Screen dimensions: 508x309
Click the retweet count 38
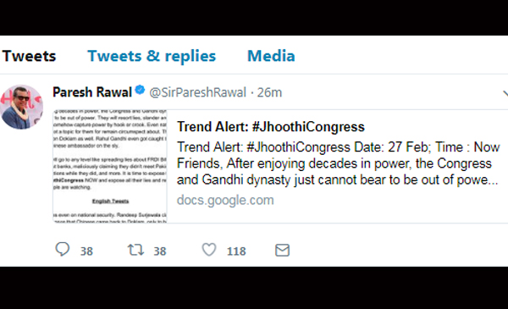(160, 251)
